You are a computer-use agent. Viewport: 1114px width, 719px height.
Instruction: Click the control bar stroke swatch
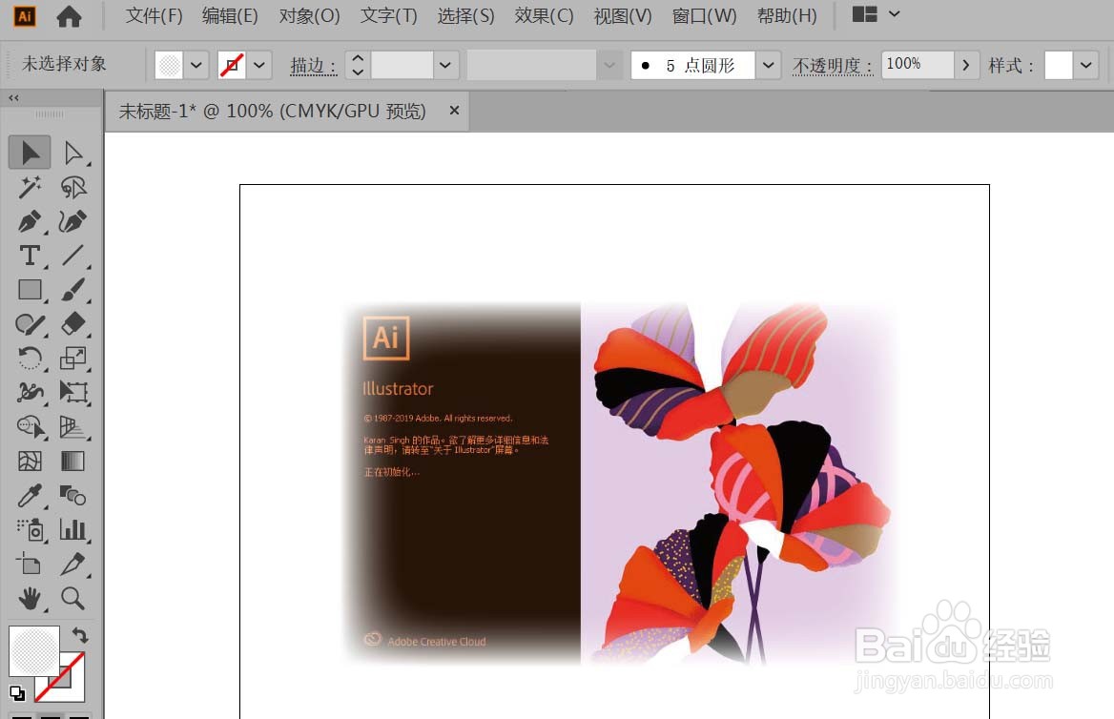pyautogui.click(x=233, y=66)
